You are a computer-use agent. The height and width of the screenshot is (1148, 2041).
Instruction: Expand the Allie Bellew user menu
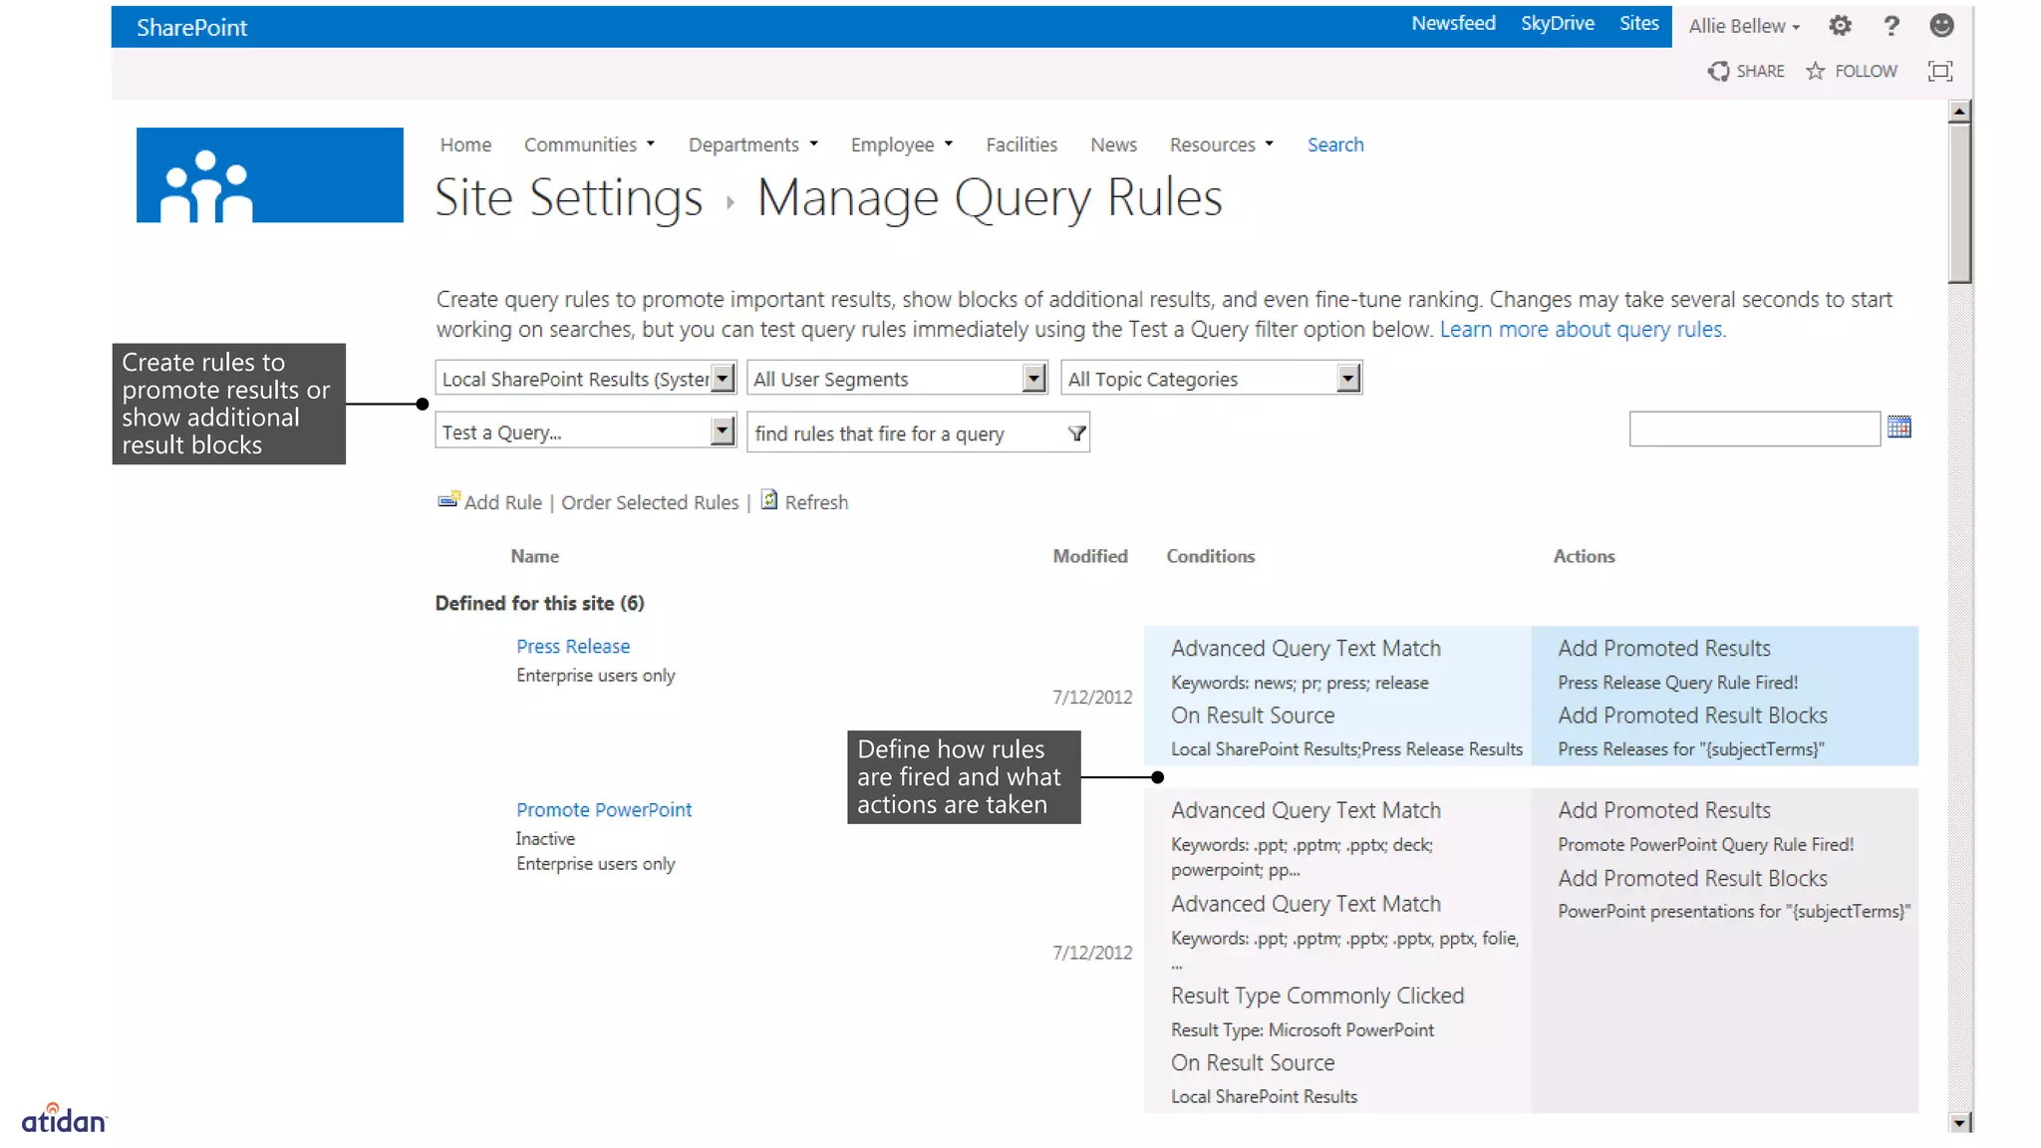pos(1744,26)
